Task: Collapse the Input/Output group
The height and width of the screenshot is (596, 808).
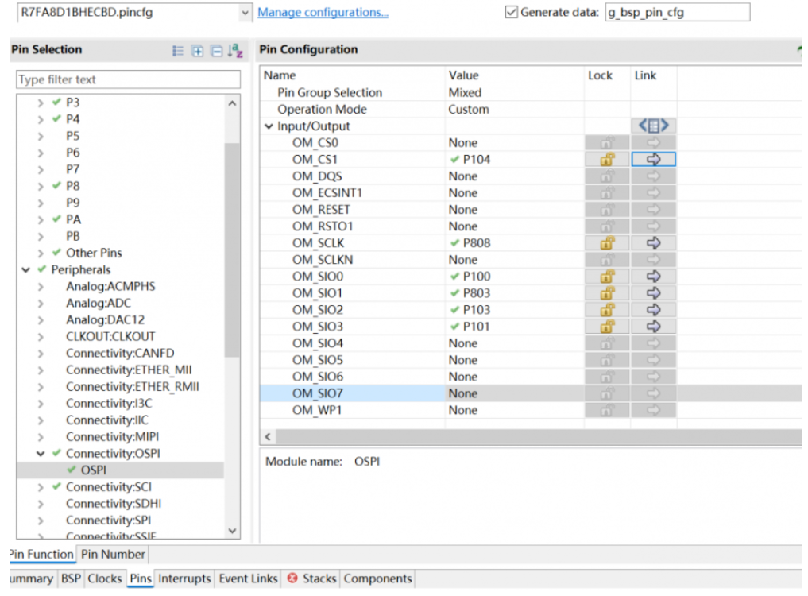Action: tap(268, 126)
